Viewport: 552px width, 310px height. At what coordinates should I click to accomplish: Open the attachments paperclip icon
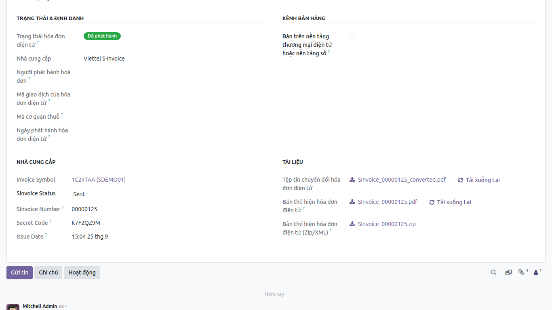point(521,272)
